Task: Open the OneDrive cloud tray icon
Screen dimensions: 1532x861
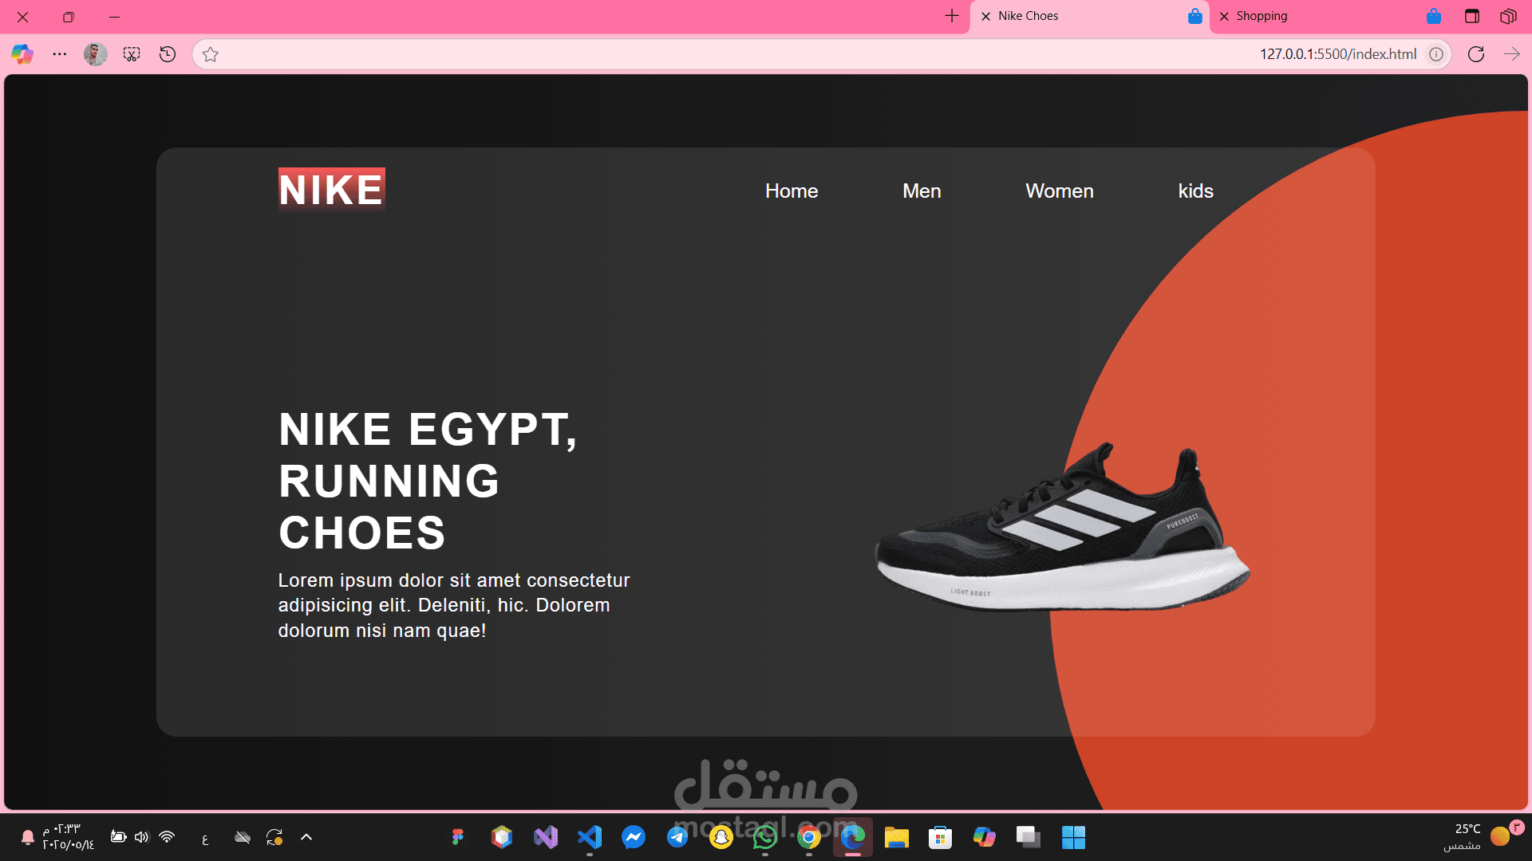Action: pos(243,837)
